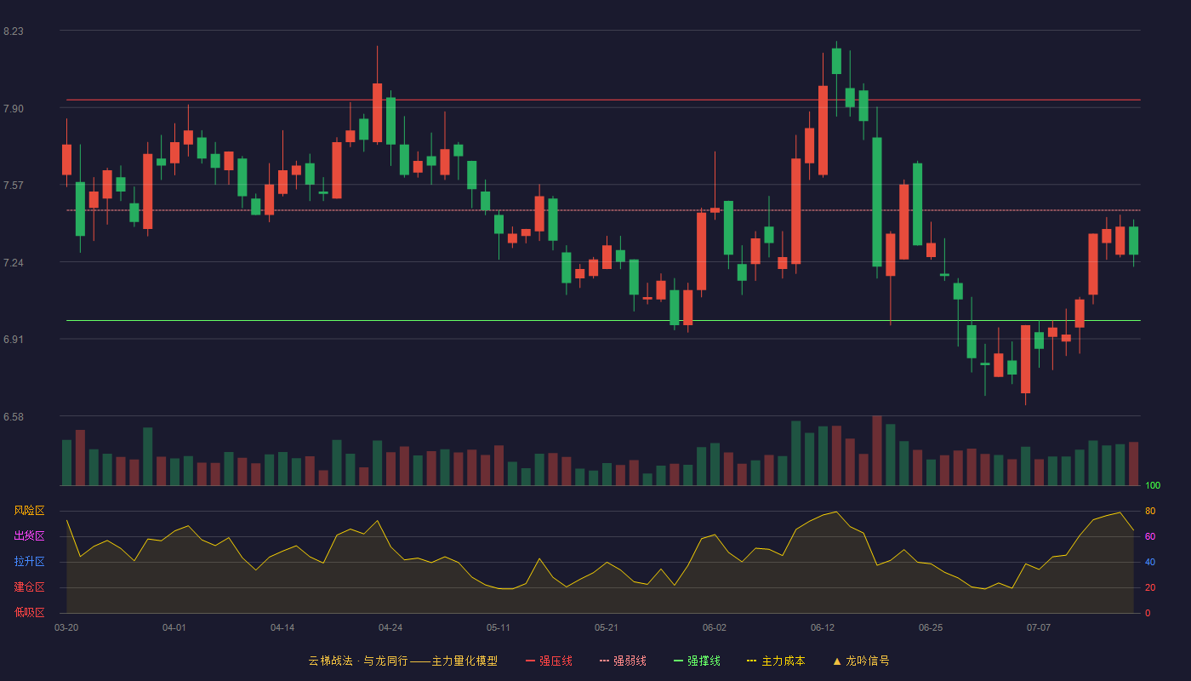The image size is (1191, 681).
Task: Select the 拉升区 zone label
Action: click(29, 562)
